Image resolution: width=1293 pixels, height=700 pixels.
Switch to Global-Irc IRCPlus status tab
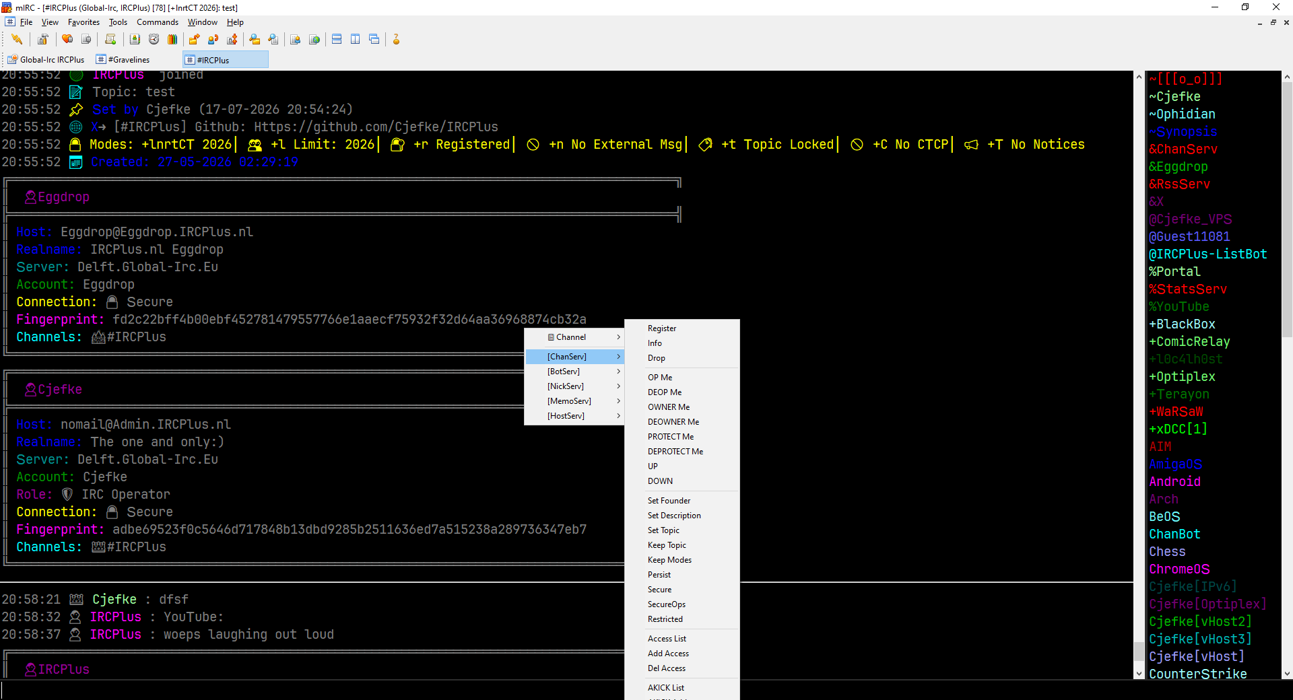click(46, 60)
